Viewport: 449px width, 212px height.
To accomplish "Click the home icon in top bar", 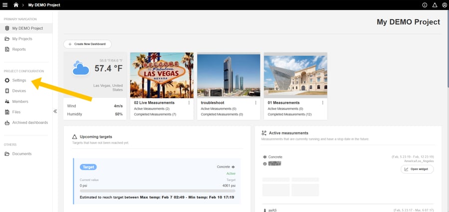I will point(16,5).
